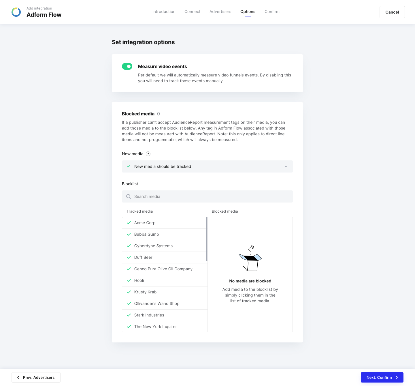Click the checkmark beside The New York Inquirer
Screen dimensions: 415x386
click(x=129, y=327)
